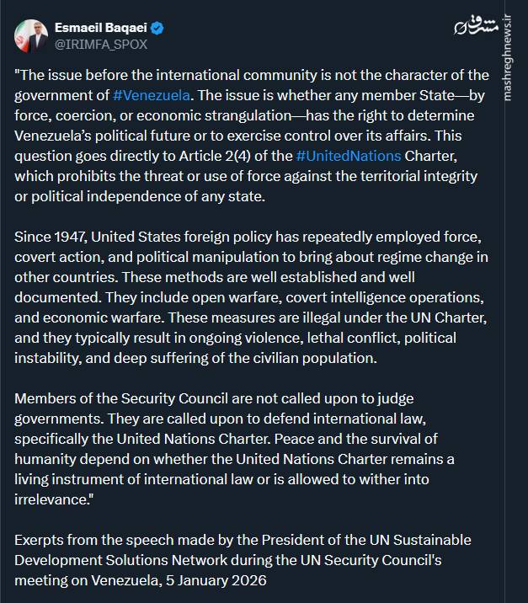The height and width of the screenshot is (603, 528).
Task: Click the date "5 January 2026"
Action: (227, 579)
